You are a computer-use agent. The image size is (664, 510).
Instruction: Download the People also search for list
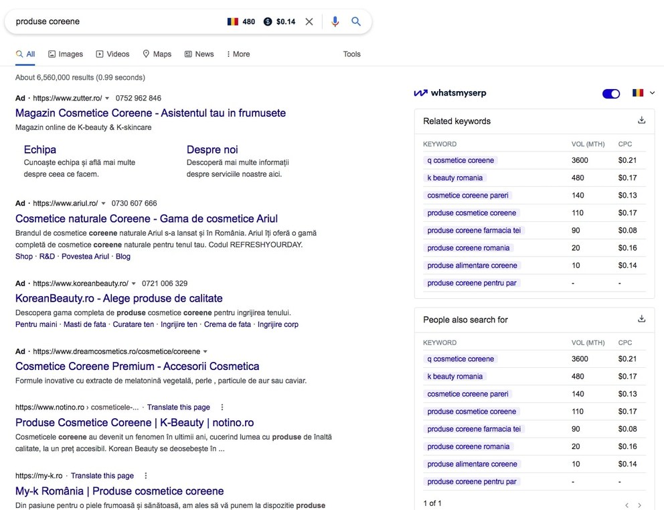point(641,319)
